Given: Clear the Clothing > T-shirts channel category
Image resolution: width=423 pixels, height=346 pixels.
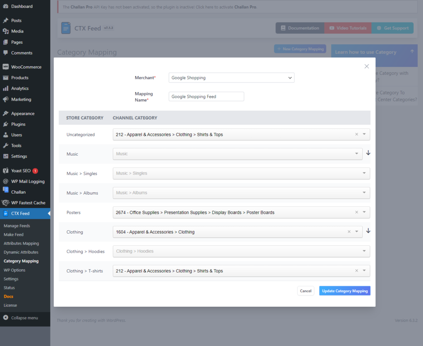Looking at the screenshot, I should point(356,270).
